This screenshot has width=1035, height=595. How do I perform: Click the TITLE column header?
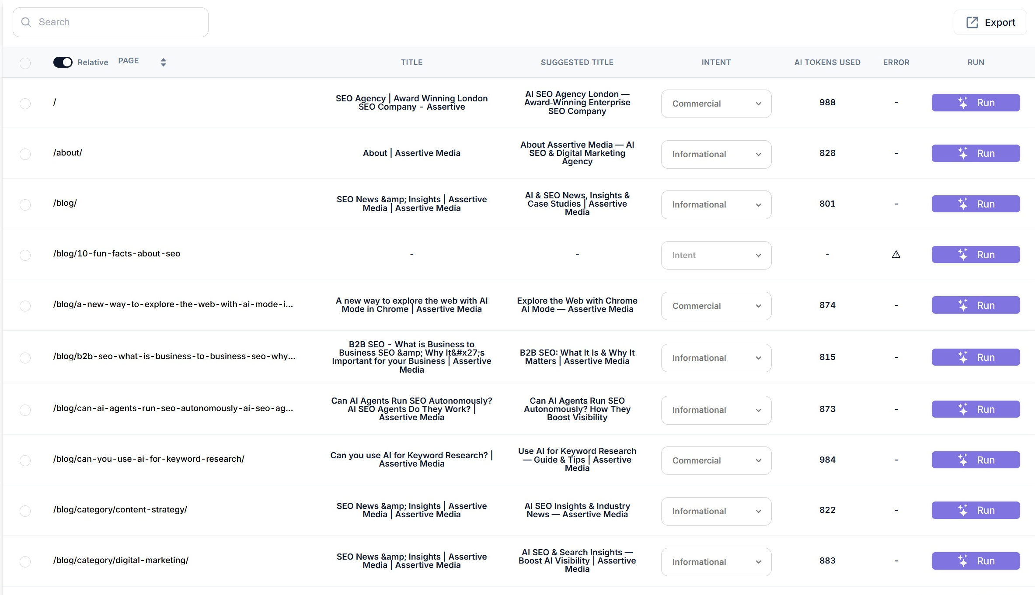pos(411,62)
